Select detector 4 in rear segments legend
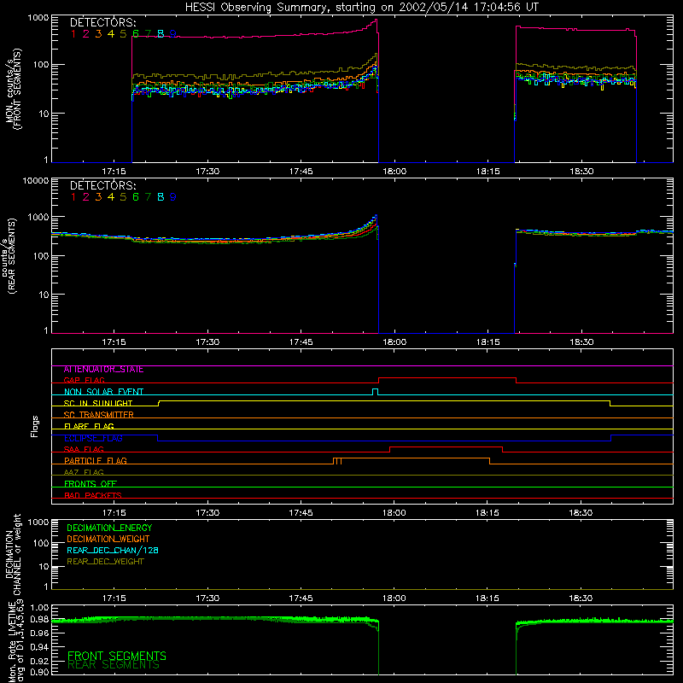683x683 pixels. tap(111, 197)
